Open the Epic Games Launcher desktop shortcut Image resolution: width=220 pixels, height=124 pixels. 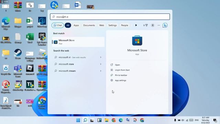[42, 39]
